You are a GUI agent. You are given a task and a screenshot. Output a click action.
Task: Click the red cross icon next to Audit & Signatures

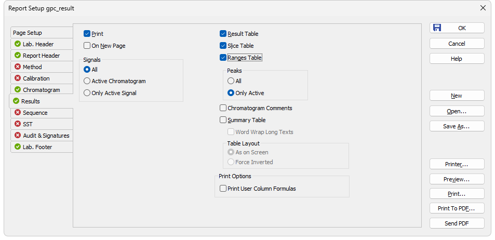(x=18, y=135)
